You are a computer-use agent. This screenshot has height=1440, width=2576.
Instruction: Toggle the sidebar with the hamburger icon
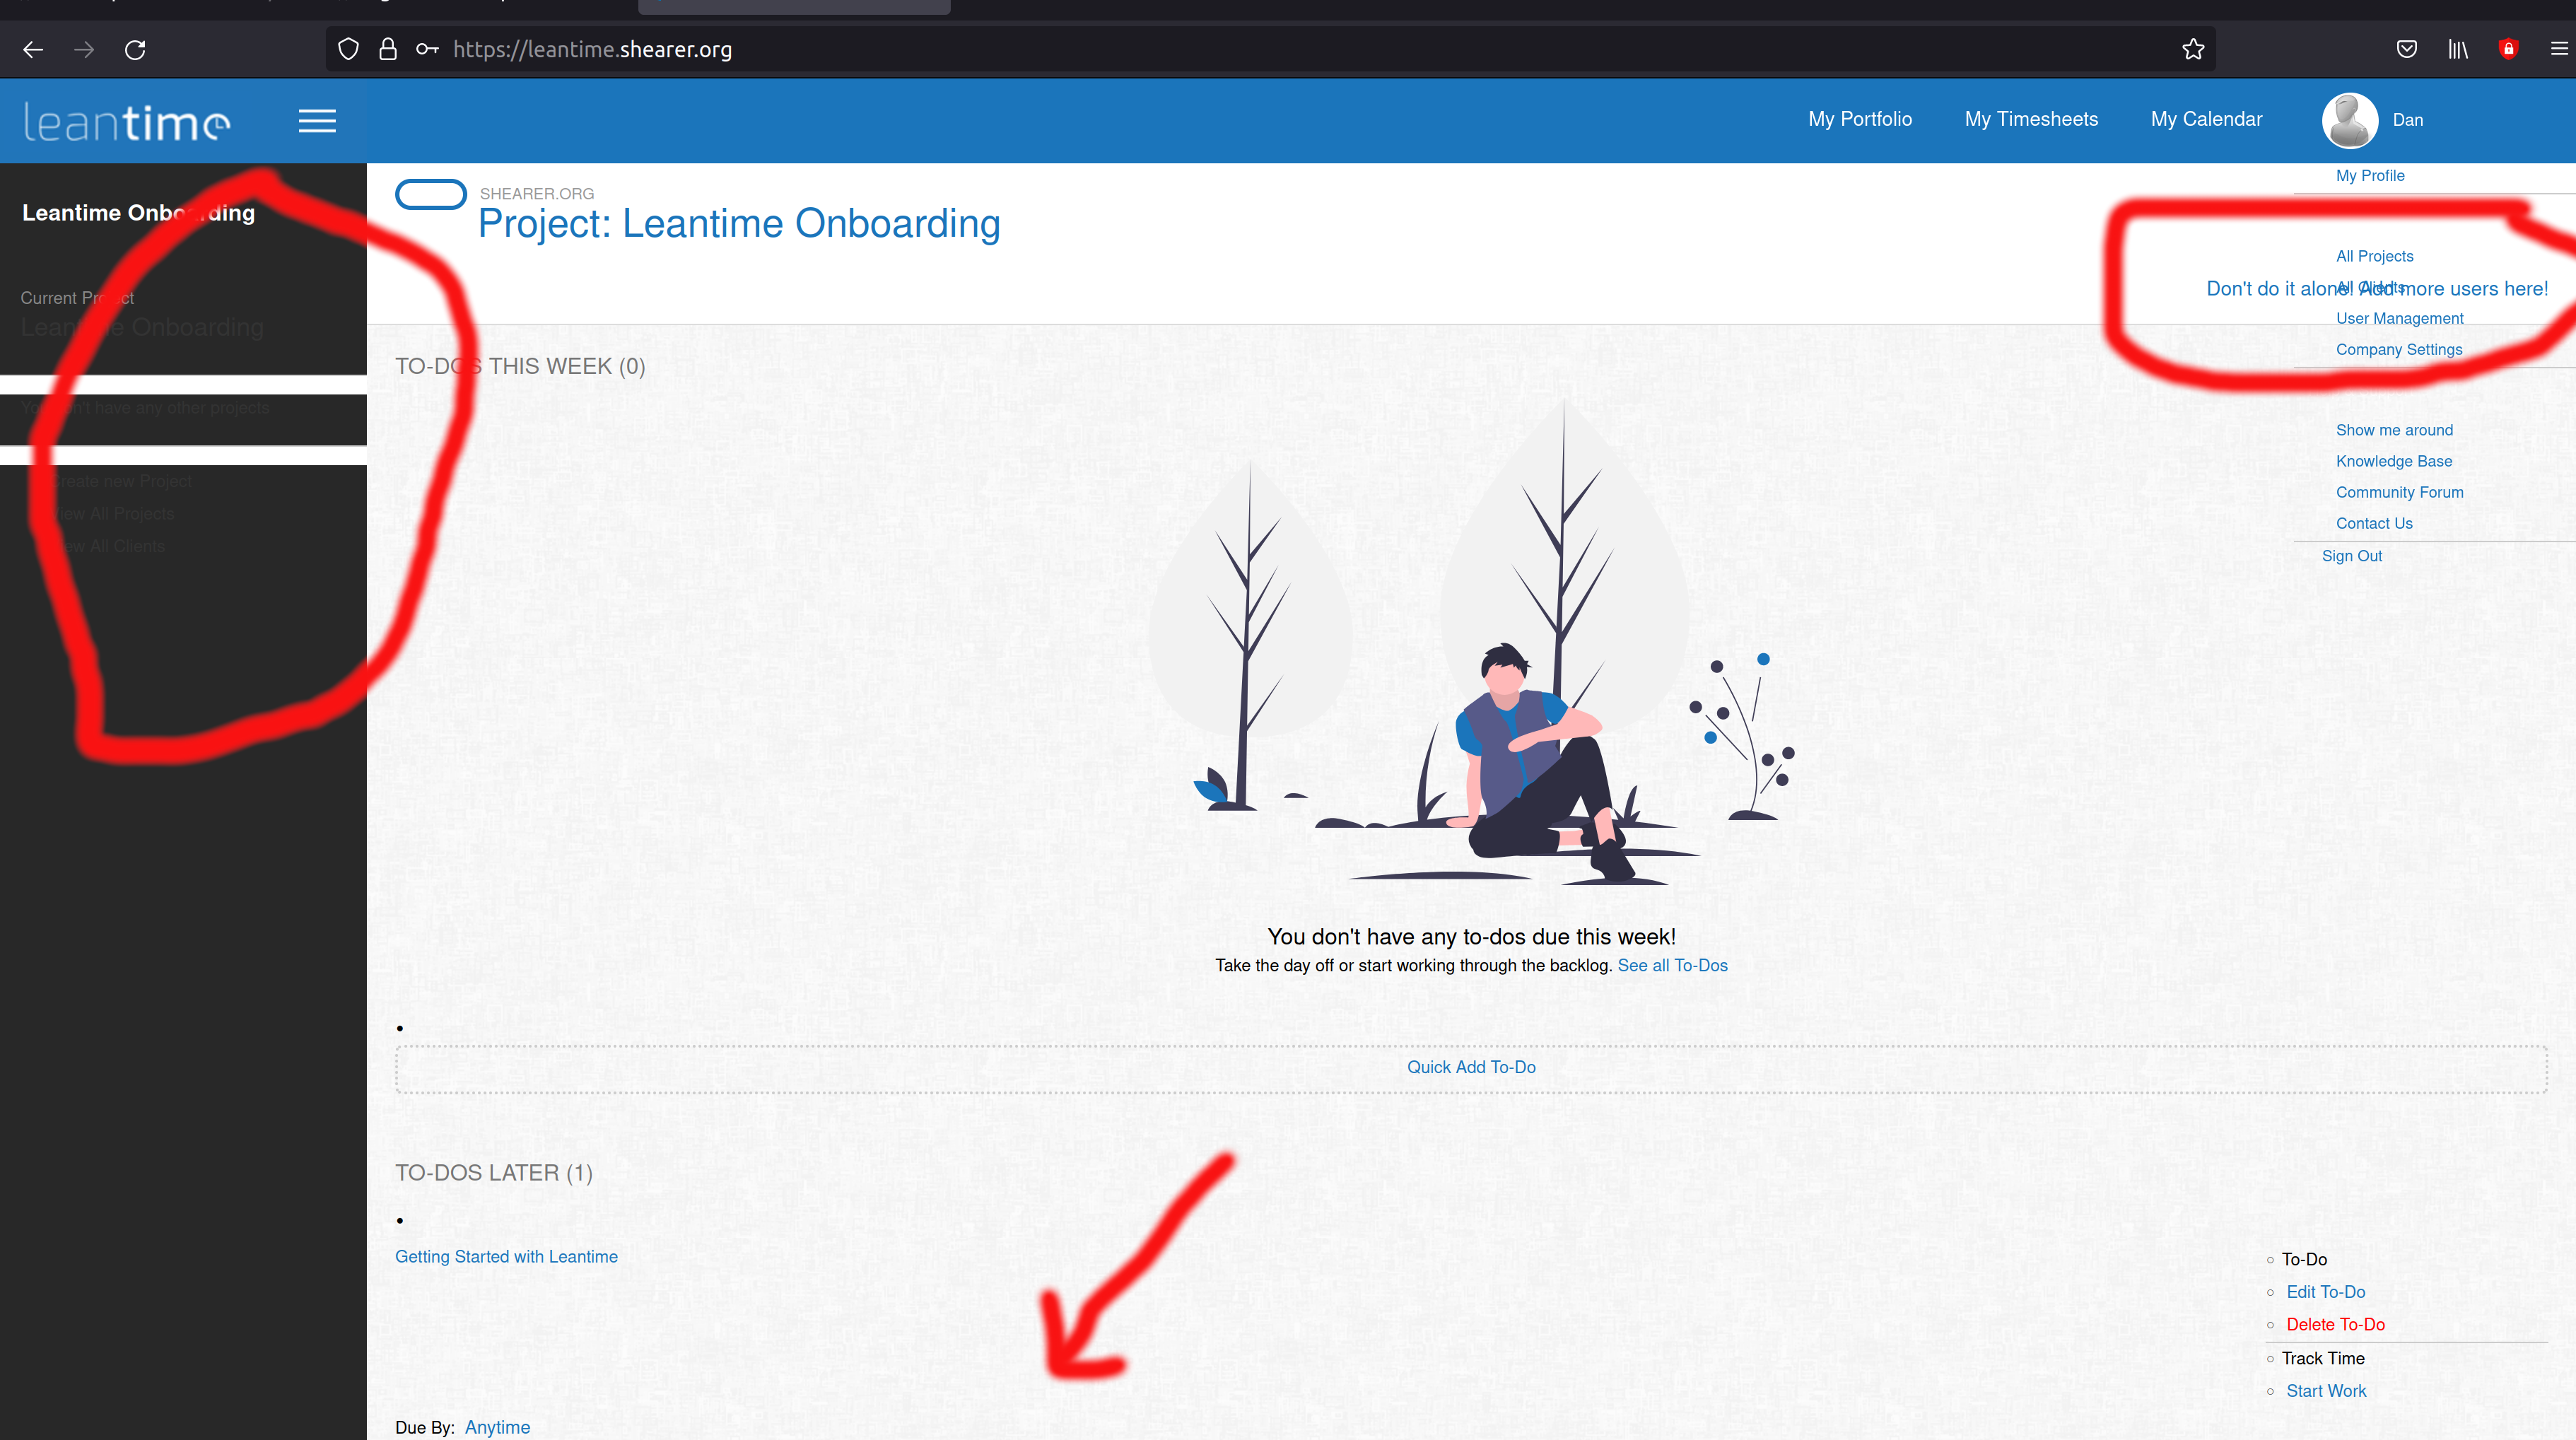tap(317, 121)
